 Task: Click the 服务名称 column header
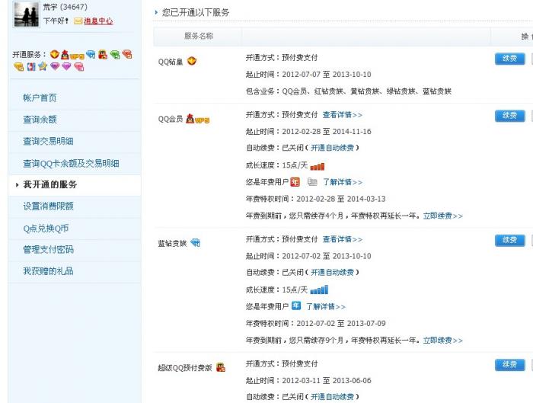coord(199,36)
